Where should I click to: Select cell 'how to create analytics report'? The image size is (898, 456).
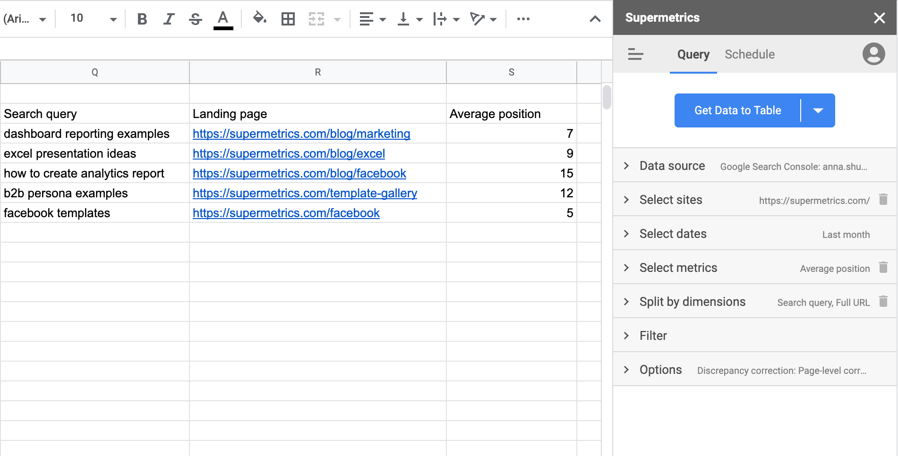pyautogui.click(x=95, y=173)
